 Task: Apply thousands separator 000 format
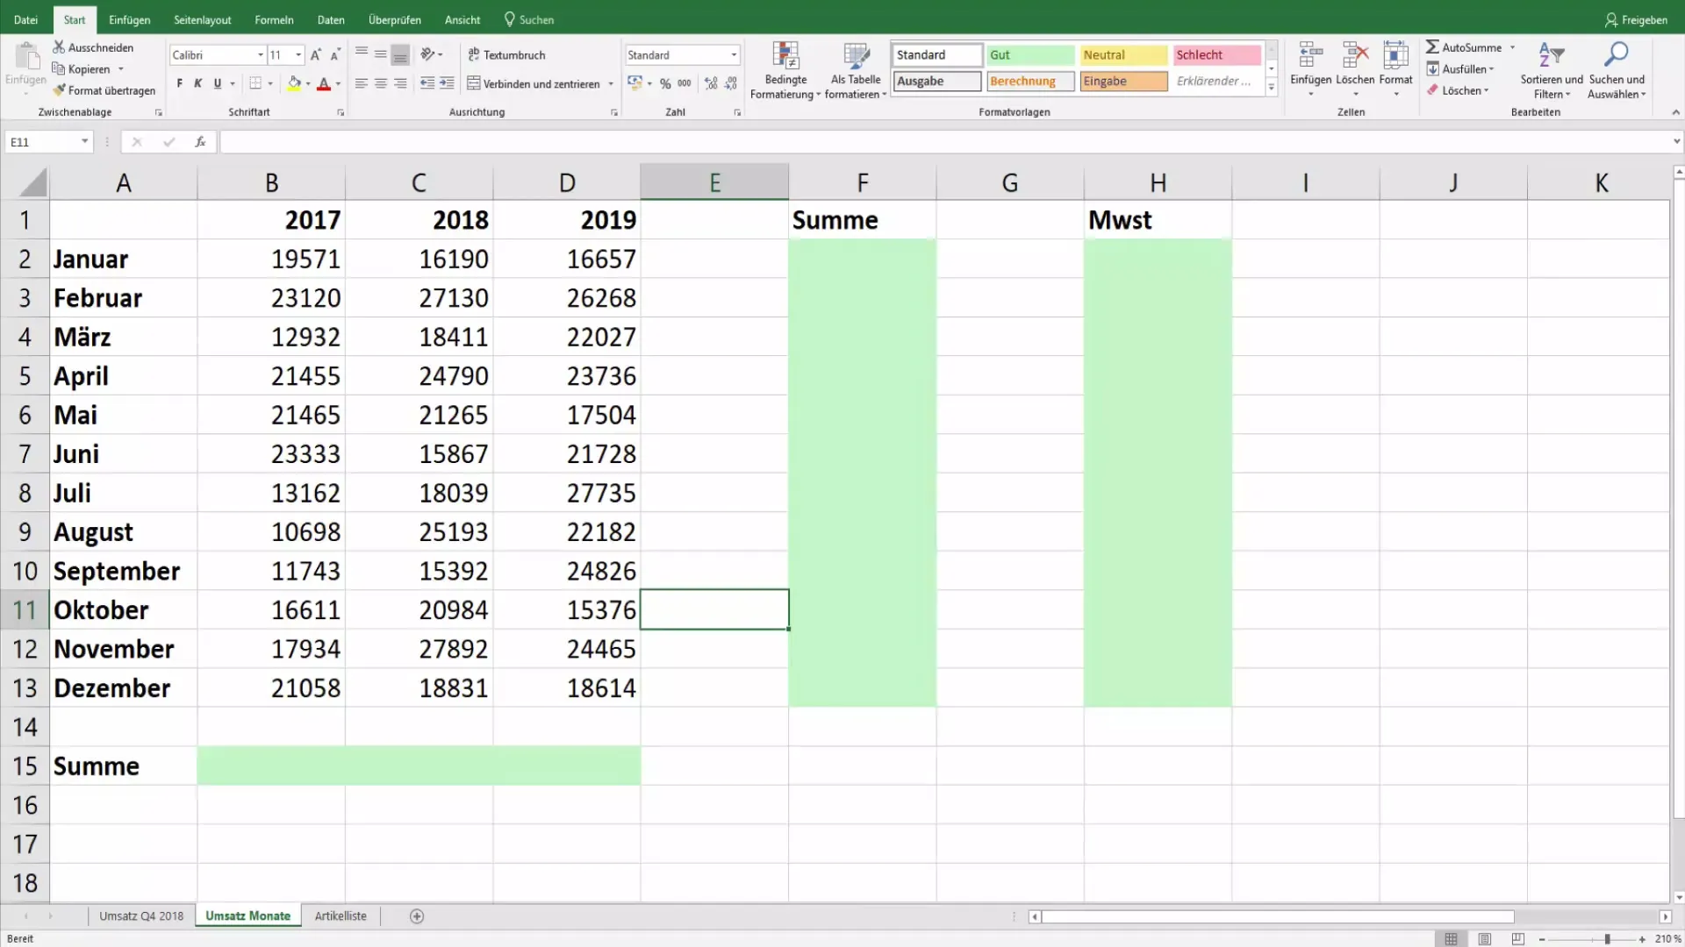coord(685,83)
